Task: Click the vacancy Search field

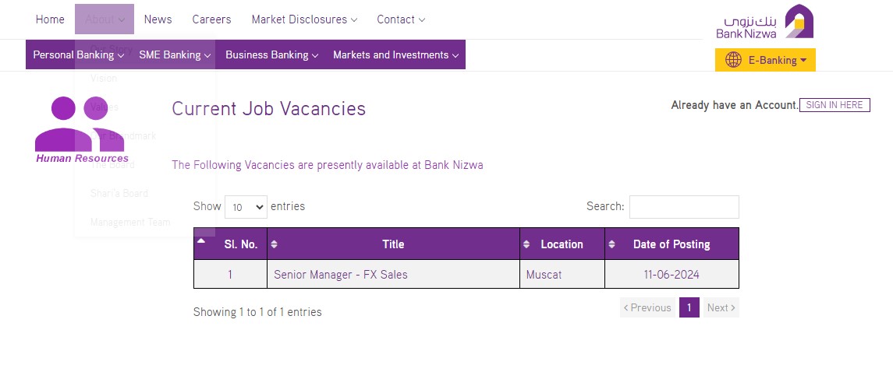Action: click(x=684, y=207)
